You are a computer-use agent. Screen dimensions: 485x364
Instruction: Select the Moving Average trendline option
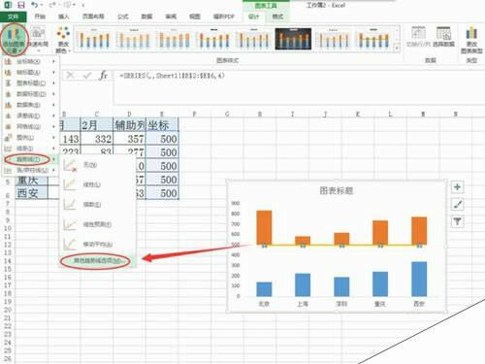pos(96,245)
